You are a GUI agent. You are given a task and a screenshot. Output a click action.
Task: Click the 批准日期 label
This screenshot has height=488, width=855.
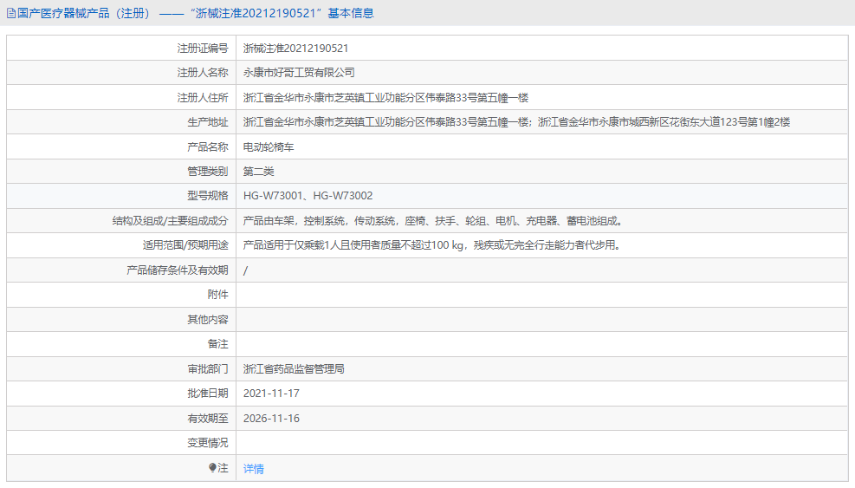pos(208,393)
